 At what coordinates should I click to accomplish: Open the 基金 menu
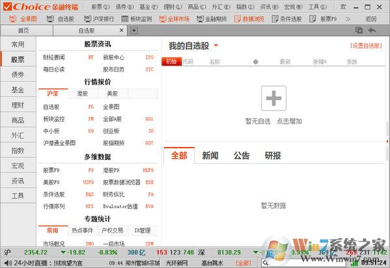tap(148, 7)
